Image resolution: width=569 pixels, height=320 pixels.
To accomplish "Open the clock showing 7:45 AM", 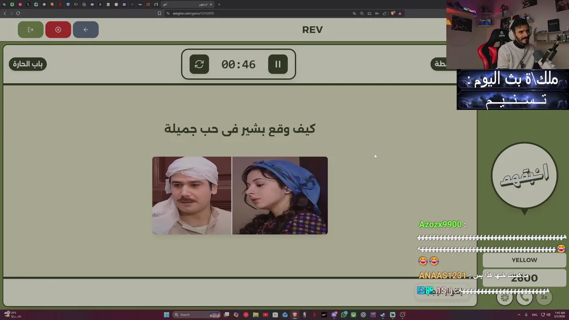I will pos(560,315).
